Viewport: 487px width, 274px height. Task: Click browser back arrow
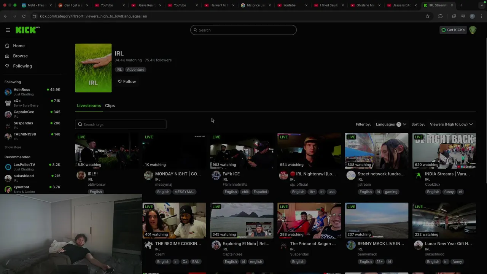pos(5,16)
